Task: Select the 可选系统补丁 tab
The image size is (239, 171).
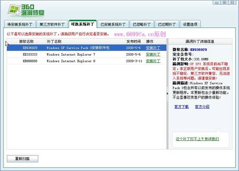Action: pos(82,24)
